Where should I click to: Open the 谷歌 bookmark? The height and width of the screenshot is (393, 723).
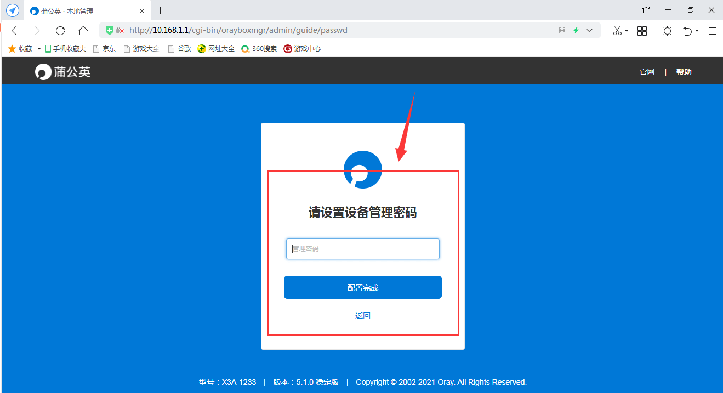point(179,49)
